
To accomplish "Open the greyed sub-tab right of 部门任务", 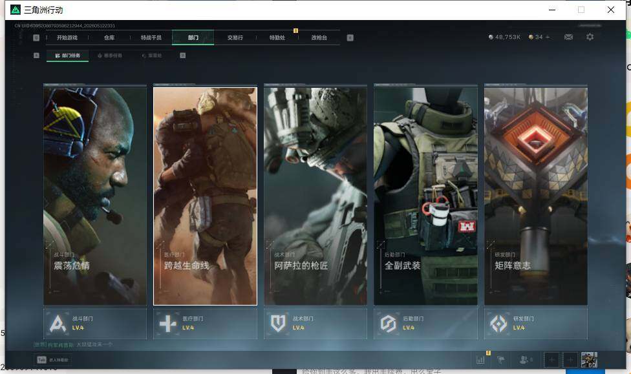I will (x=110, y=56).
